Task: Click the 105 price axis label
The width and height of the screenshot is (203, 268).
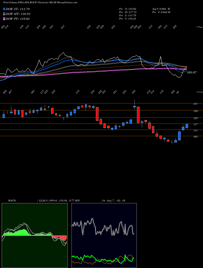Action: tap(195, 137)
